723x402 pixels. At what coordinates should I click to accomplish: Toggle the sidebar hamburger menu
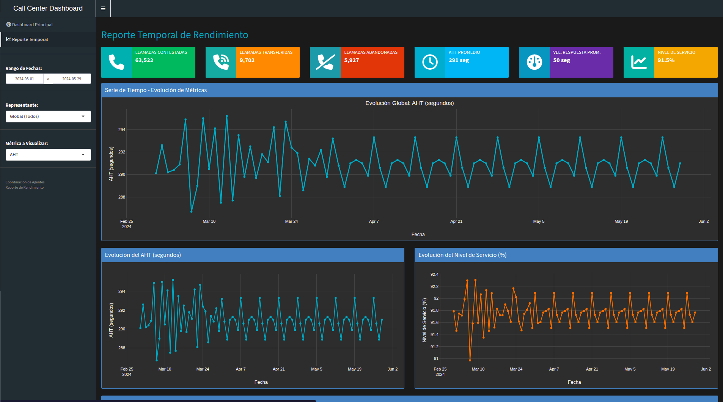(103, 8)
